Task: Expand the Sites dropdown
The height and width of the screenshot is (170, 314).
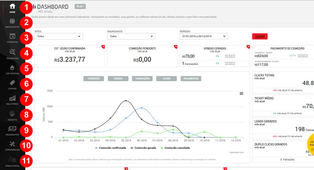Action: point(58,36)
